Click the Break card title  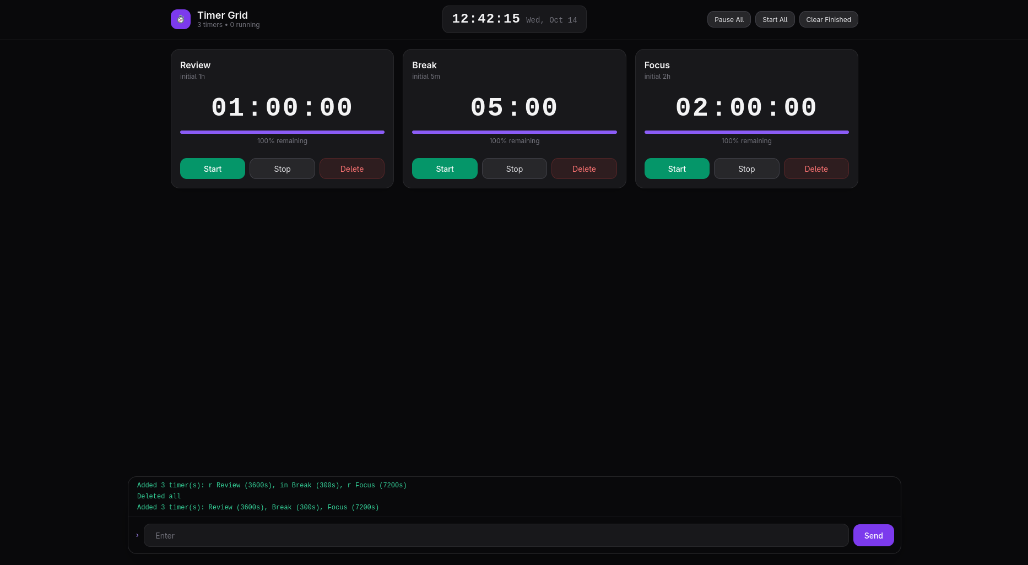(424, 65)
